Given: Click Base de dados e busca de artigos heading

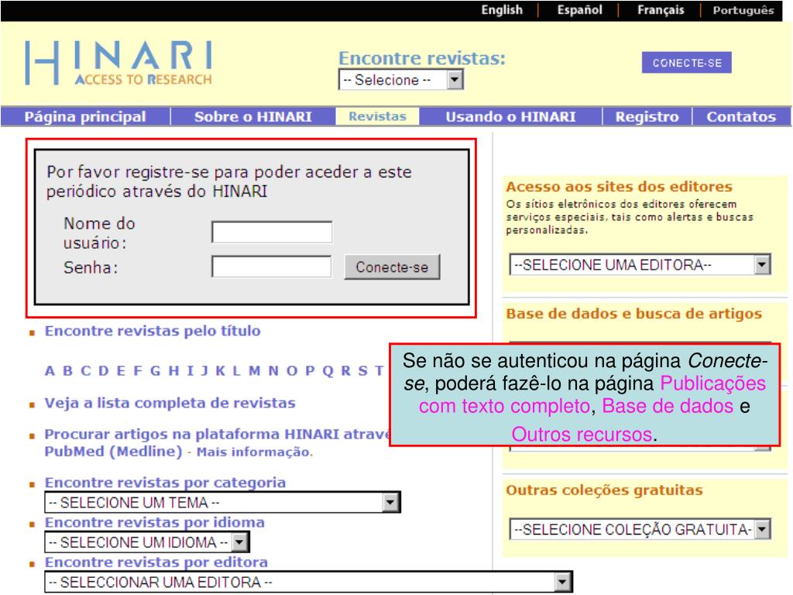Looking at the screenshot, I should 633,314.
